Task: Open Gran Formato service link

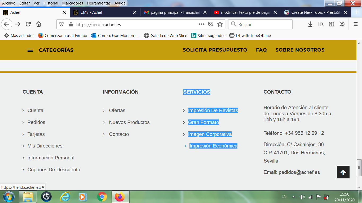Action: [x=204, y=122]
